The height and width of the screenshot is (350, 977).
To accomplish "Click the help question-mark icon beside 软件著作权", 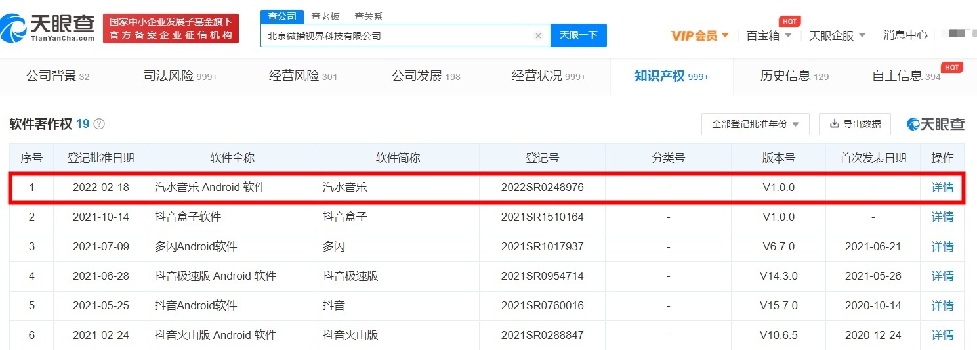I will point(99,123).
